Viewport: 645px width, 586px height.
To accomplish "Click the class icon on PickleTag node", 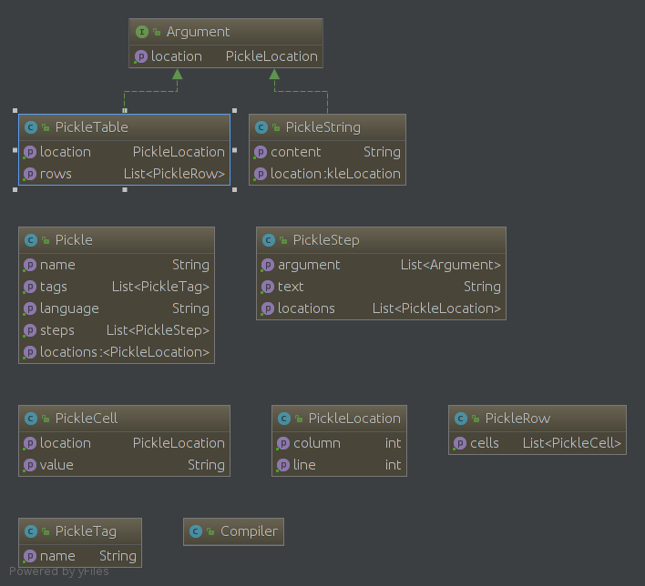I will pos(31,531).
